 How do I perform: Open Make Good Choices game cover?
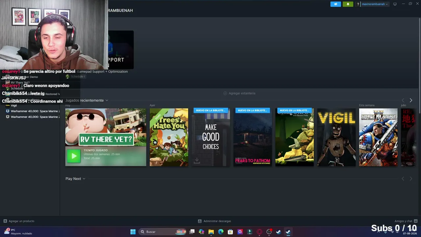click(210, 137)
